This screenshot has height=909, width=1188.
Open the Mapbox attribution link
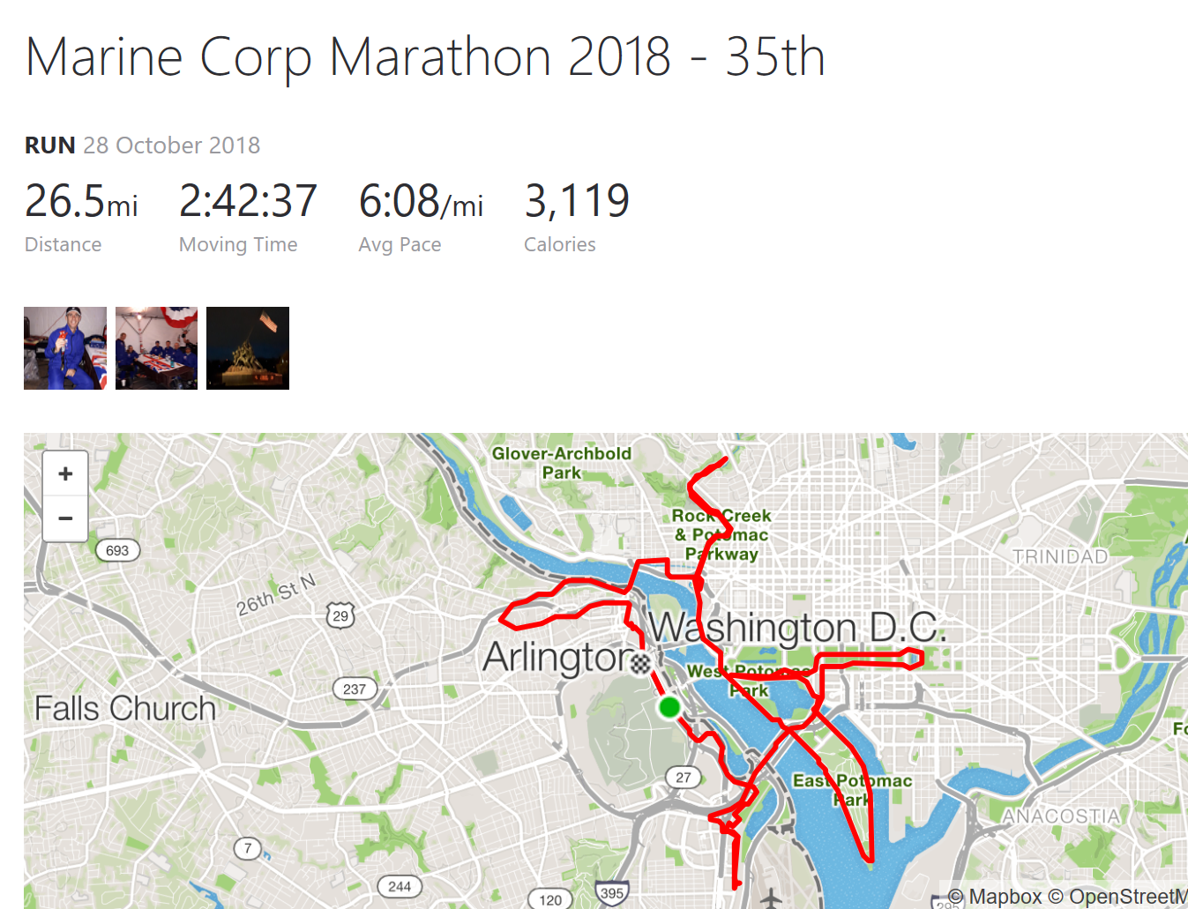coord(996,897)
